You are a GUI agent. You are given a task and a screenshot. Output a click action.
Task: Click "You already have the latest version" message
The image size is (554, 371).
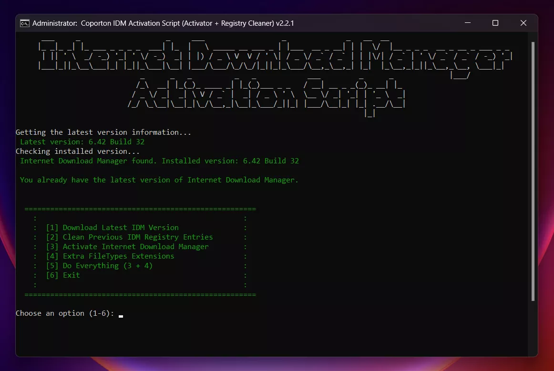[159, 180]
